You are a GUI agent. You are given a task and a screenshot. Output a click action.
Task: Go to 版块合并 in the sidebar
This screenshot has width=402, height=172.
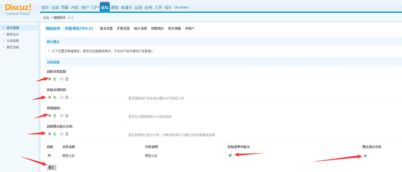tap(13, 34)
